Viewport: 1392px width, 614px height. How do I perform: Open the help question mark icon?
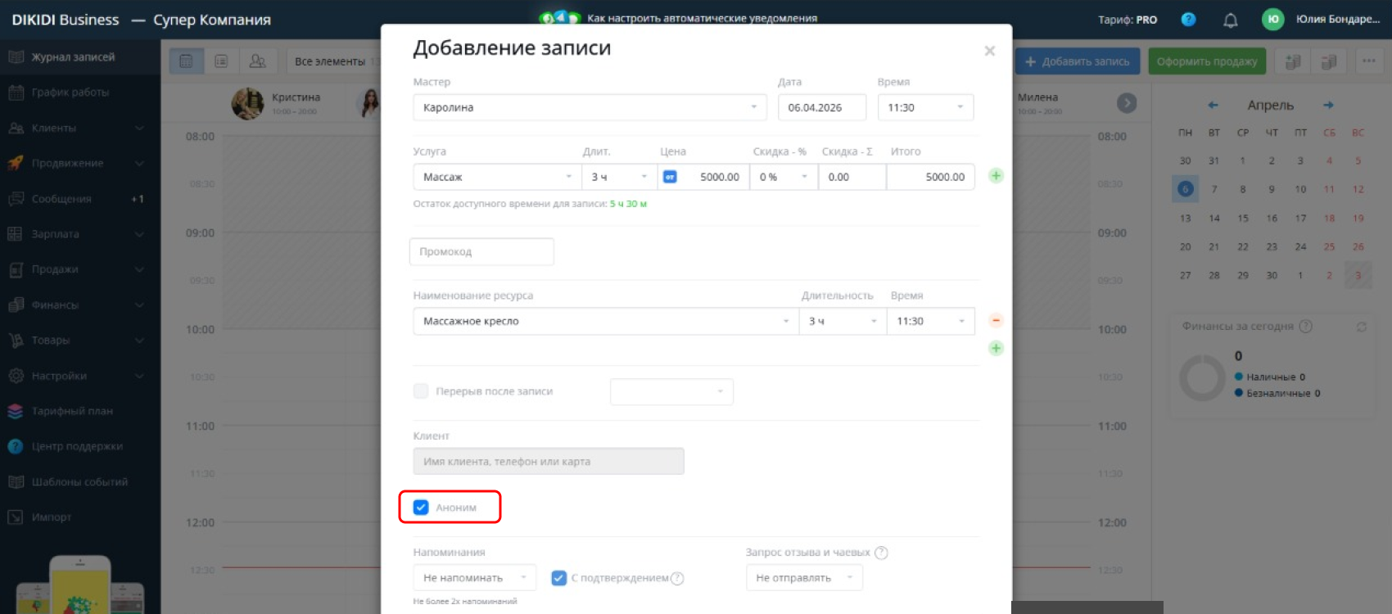coord(1188,20)
